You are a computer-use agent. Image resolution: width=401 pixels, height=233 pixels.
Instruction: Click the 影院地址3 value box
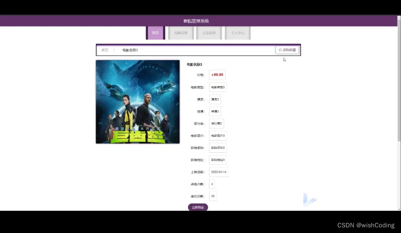(218, 160)
